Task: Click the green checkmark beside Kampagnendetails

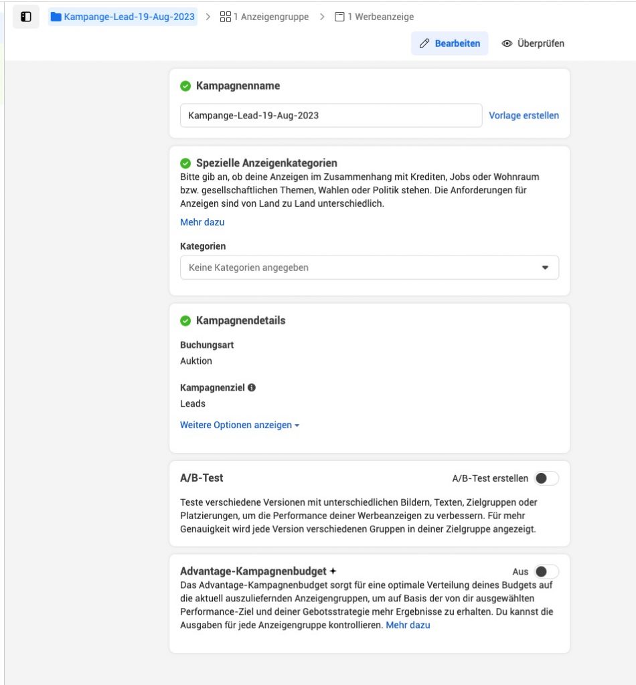Action: point(185,320)
